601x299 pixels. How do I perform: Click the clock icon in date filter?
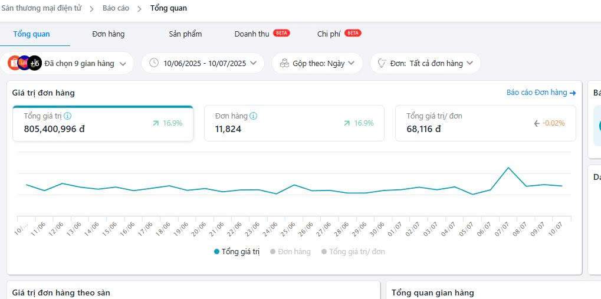[x=154, y=63]
